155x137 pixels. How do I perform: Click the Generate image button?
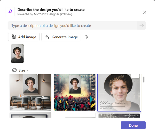61,37
